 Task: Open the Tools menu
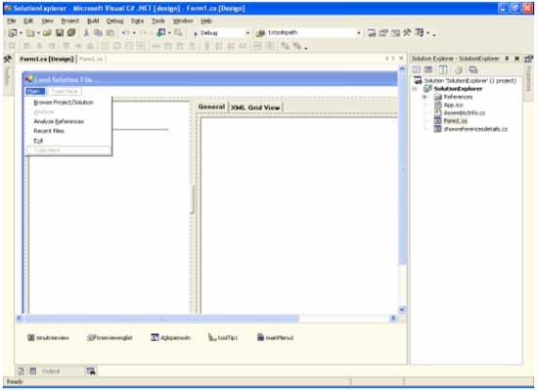click(158, 21)
